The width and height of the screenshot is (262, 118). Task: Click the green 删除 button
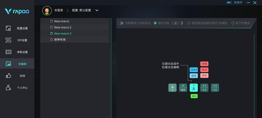[x=194, y=96]
